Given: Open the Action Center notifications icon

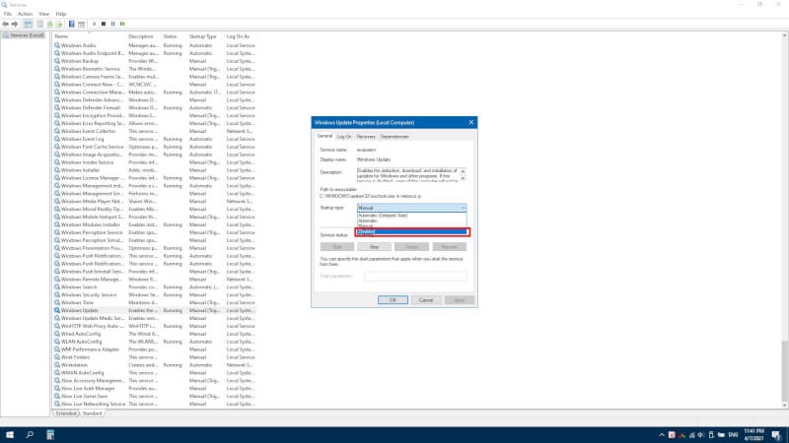Looking at the screenshot, I should [776, 435].
